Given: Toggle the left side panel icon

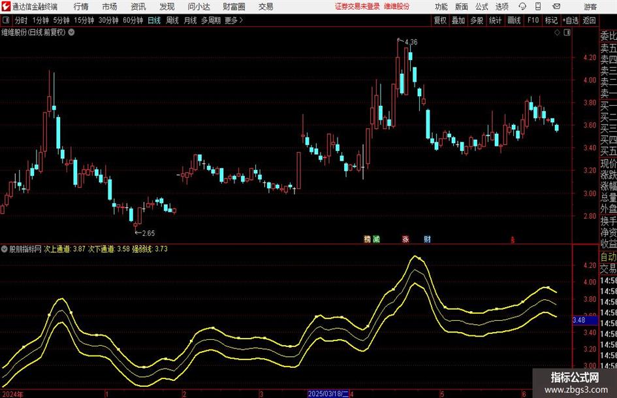Looking at the screenshot, I should 6,20.
